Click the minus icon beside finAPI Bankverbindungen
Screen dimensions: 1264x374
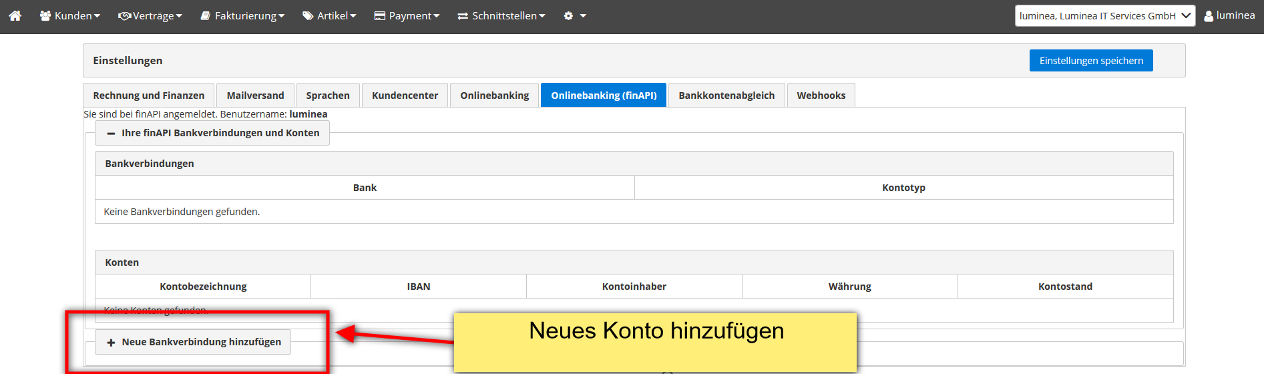point(111,134)
